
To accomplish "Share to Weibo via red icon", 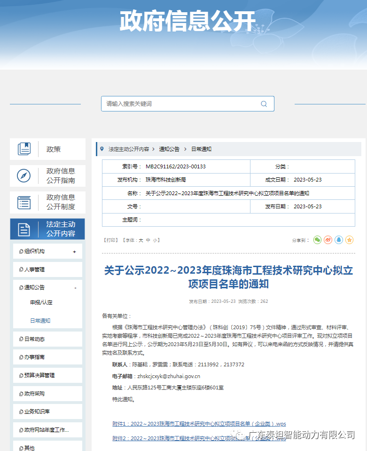I will 328,240.
